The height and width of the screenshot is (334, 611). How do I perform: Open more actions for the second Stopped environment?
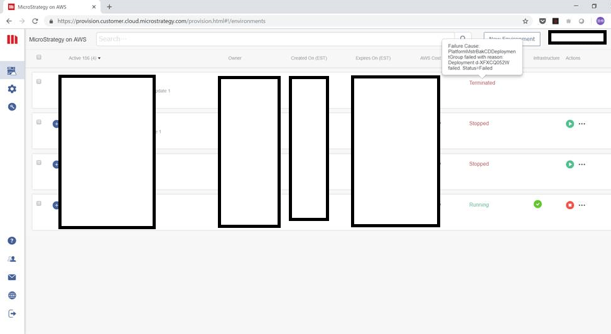[581, 164]
